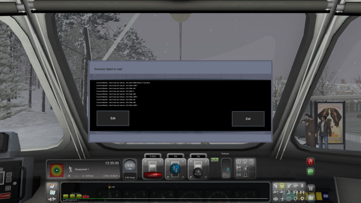Click the load passengers icon
Screen dimensions: 361x203
tap(239, 168)
